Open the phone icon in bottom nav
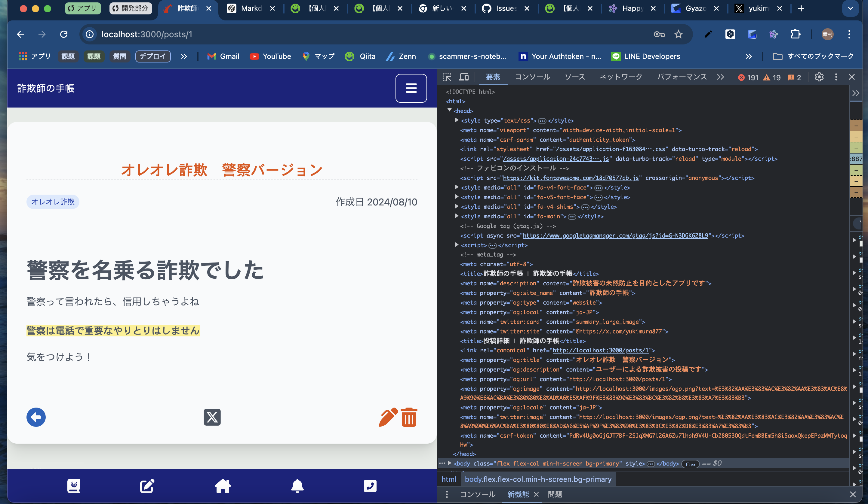This screenshot has height=504, width=868. click(x=370, y=486)
